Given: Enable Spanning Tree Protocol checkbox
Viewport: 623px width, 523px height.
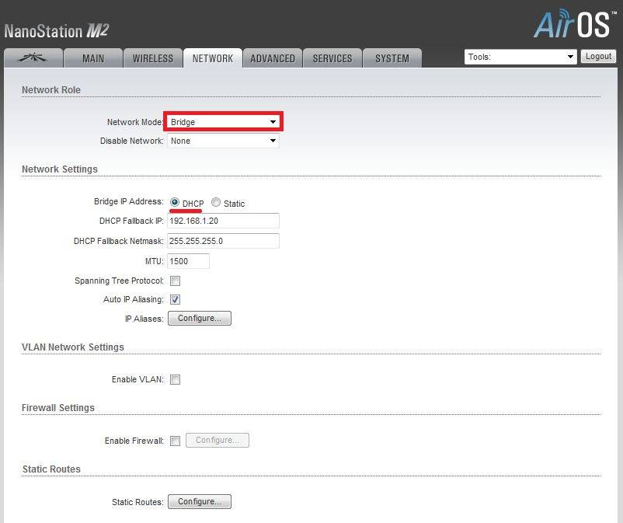Looking at the screenshot, I should click(x=175, y=281).
